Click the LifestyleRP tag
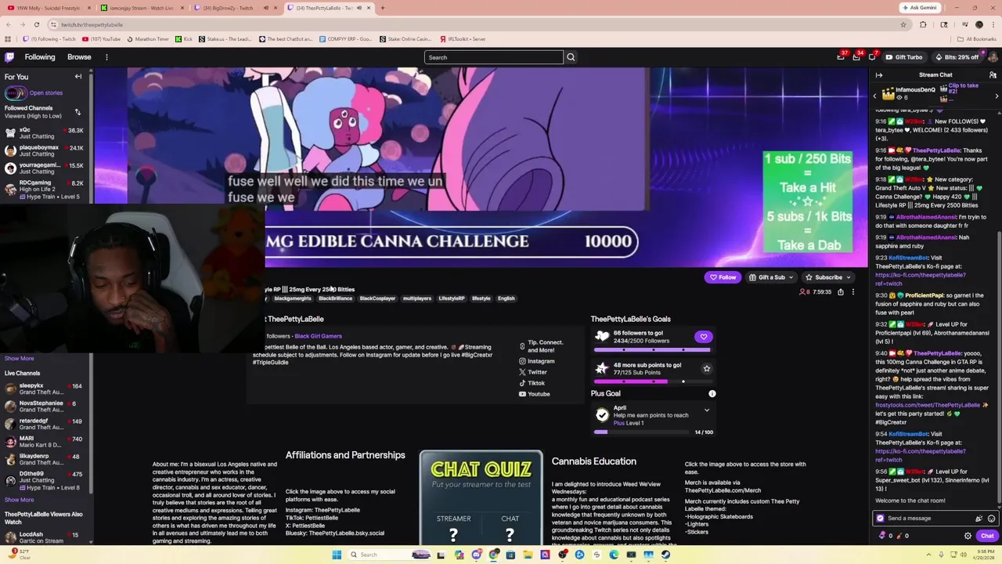This screenshot has width=1002, height=564. [x=452, y=298]
